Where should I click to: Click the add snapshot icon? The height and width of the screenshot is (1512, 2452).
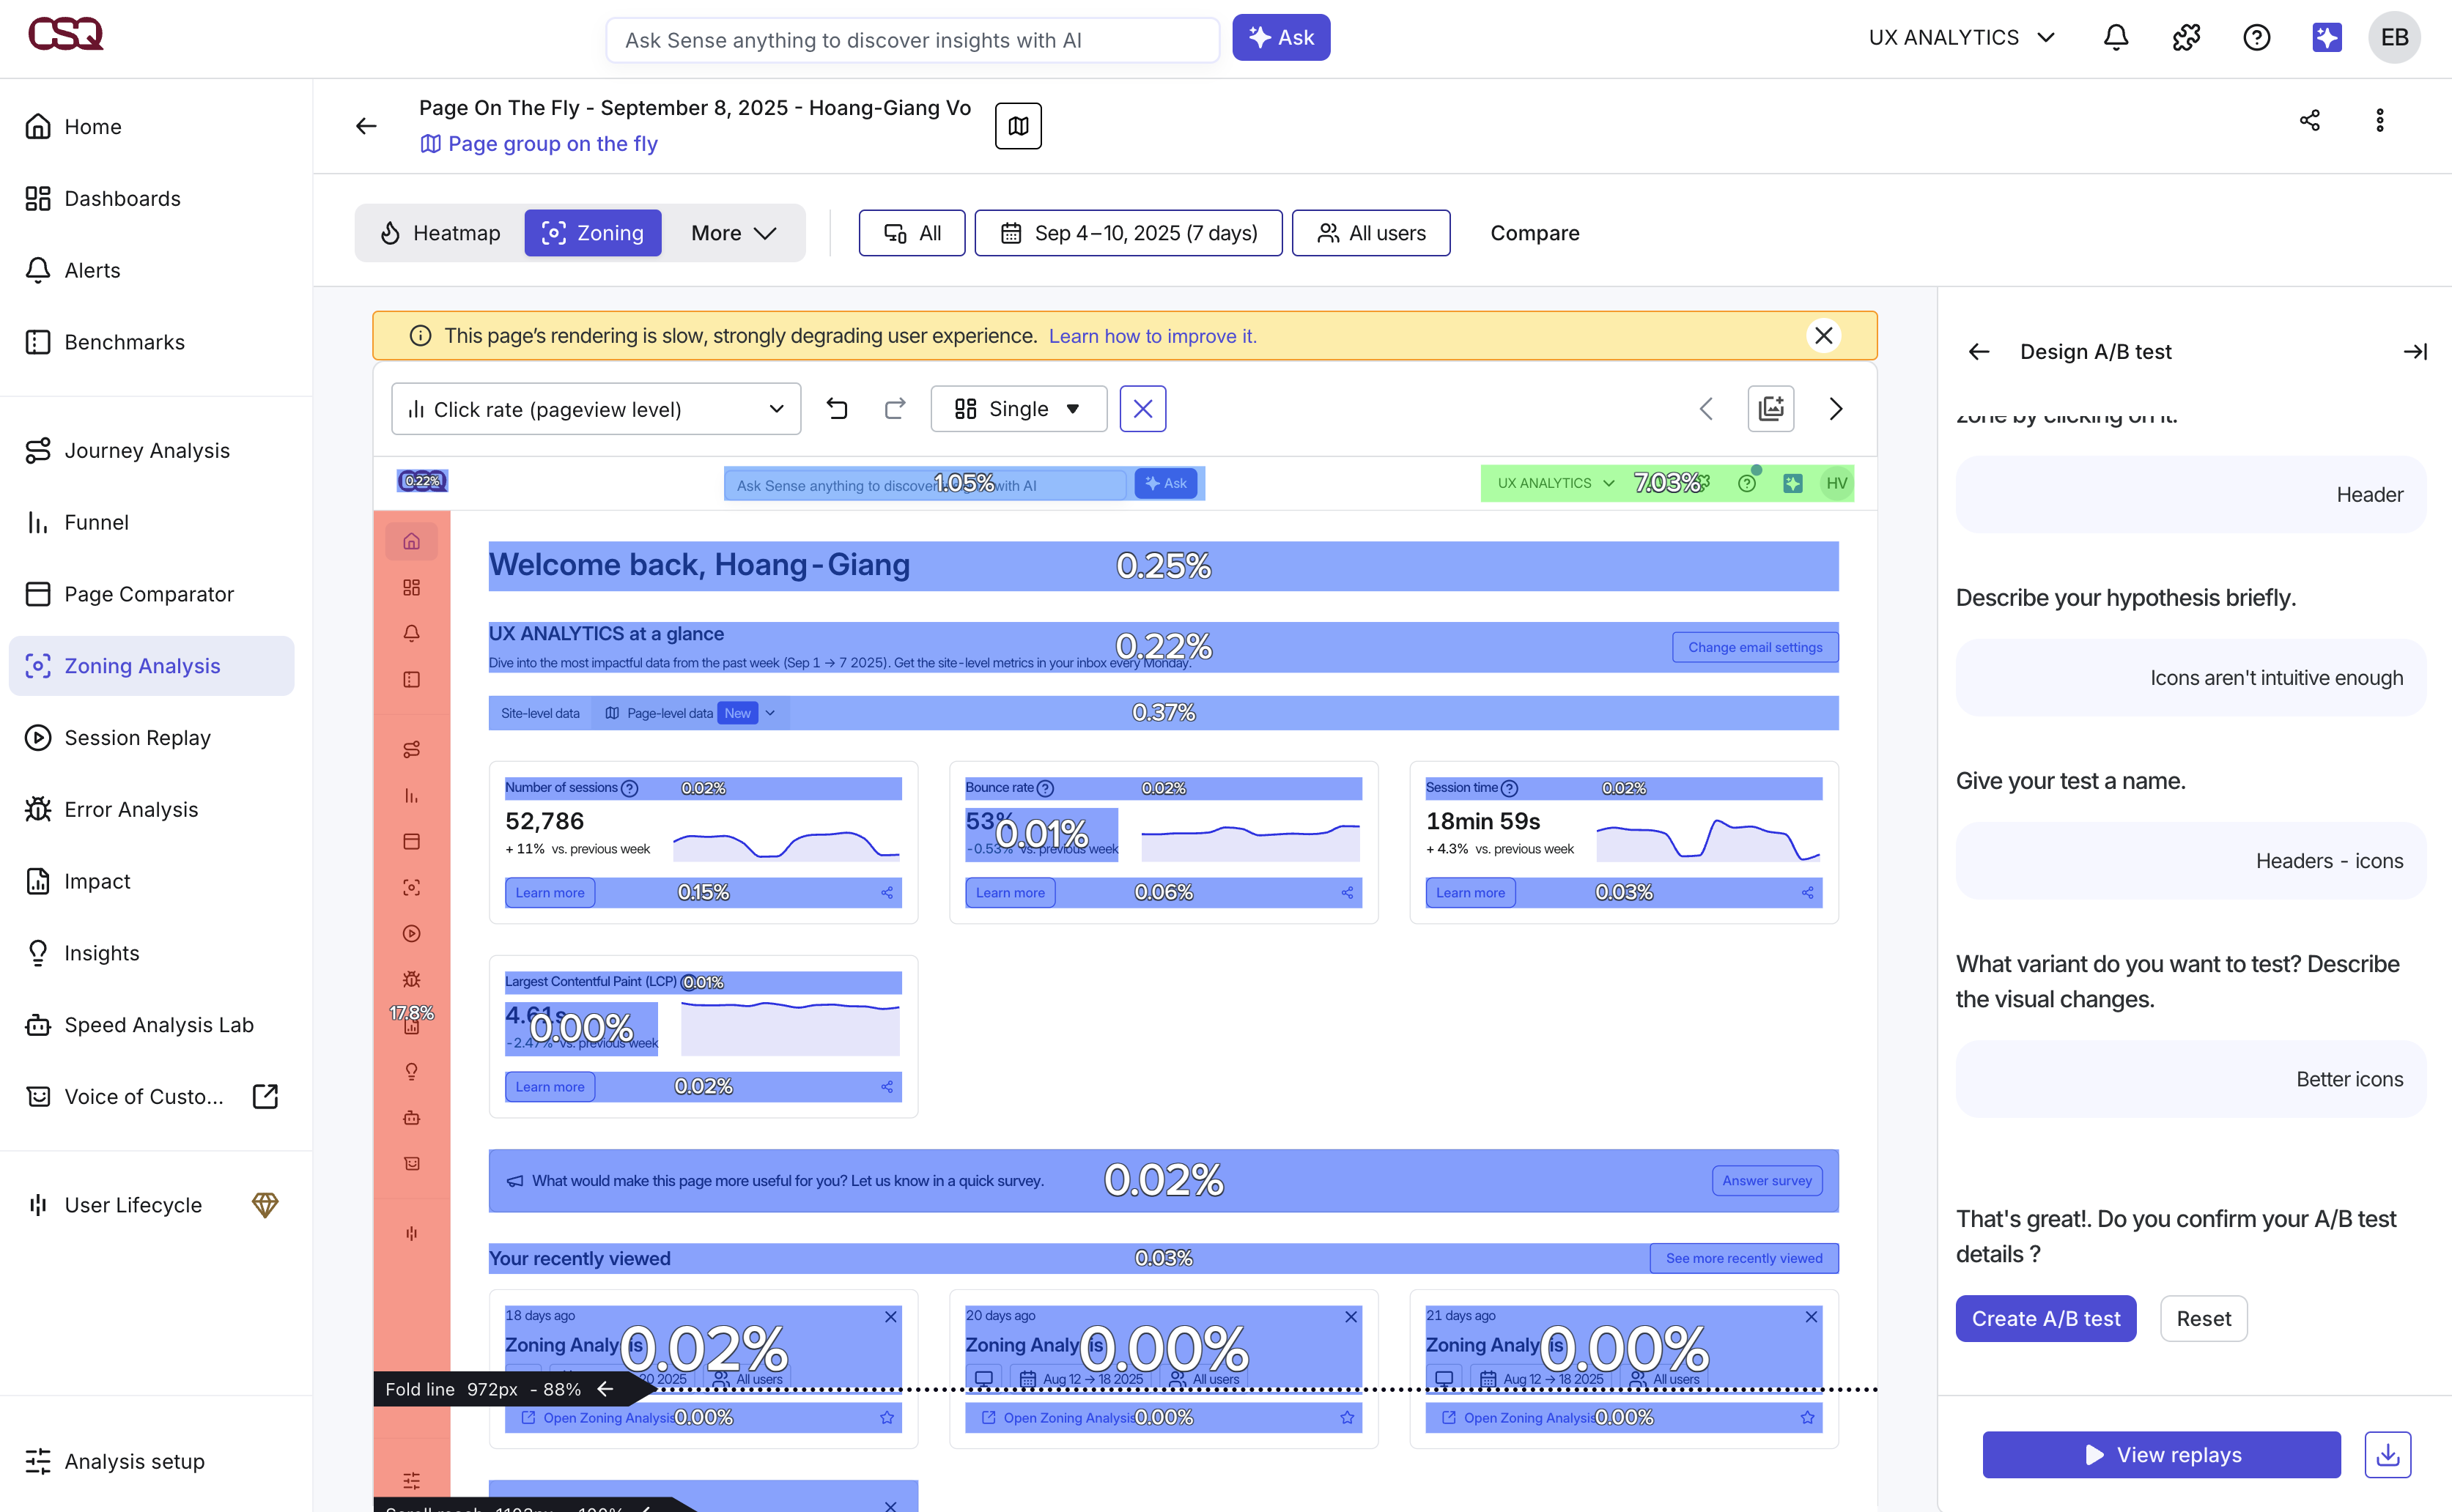(x=1770, y=409)
